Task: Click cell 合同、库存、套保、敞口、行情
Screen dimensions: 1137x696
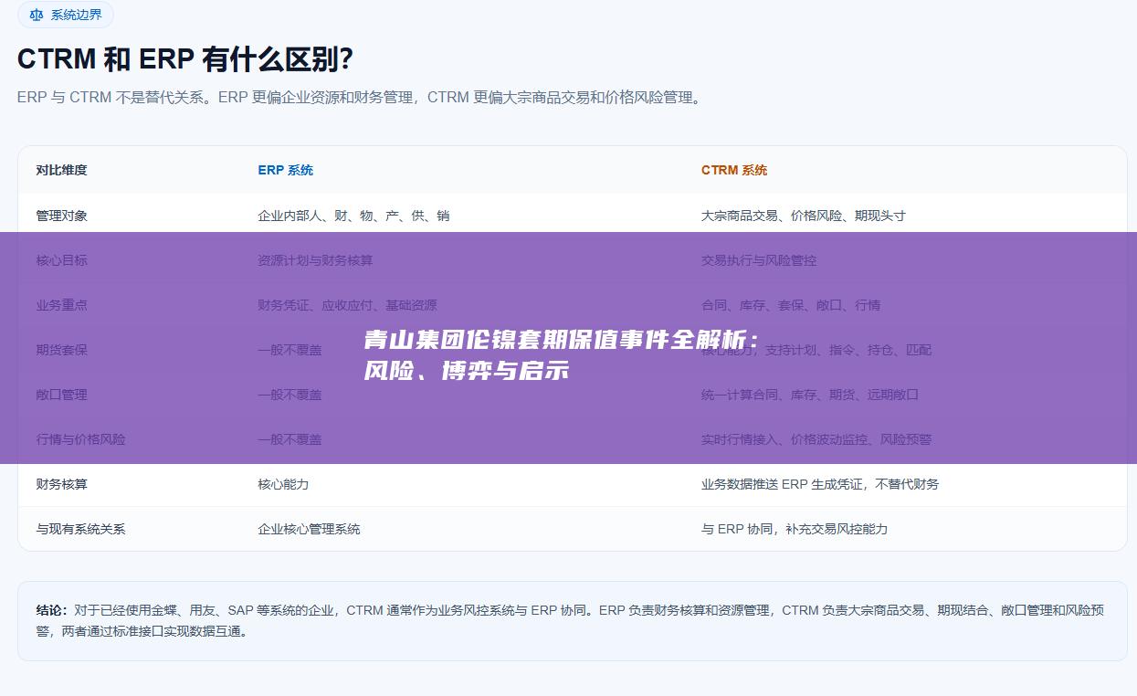Action: pos(791,305)
